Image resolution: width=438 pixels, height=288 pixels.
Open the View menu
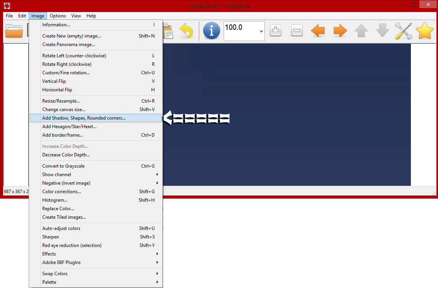click(76, 15)
